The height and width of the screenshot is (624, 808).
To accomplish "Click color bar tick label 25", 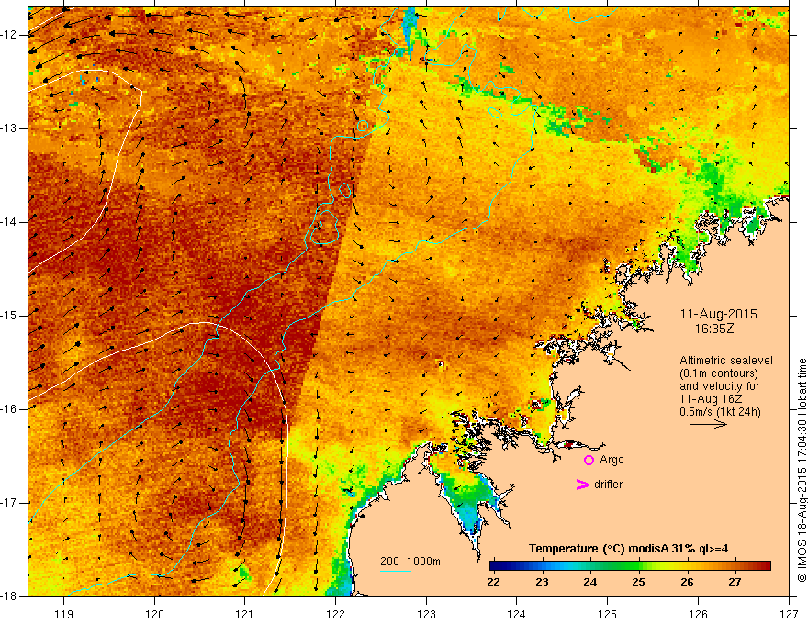I will [638, 583].
